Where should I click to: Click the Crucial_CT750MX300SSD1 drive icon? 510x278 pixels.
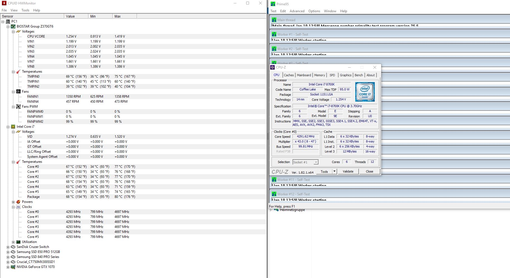(13, 262)
